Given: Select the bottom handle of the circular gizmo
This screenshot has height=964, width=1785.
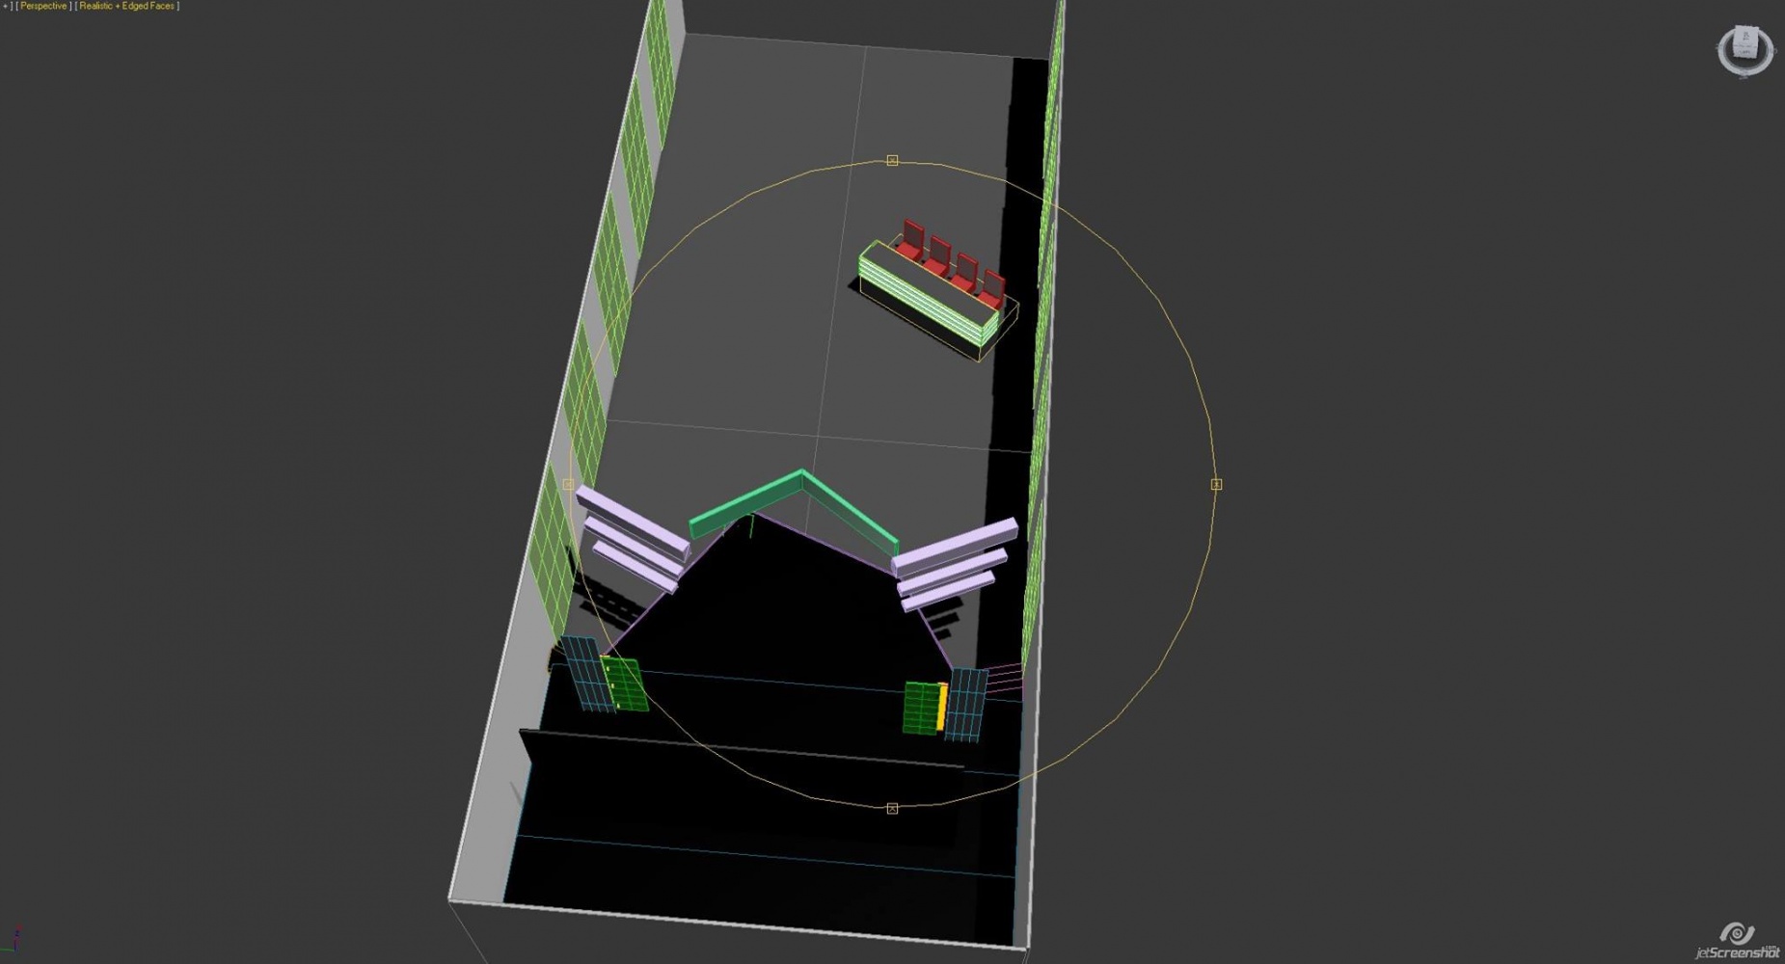Looking at the screenshot, I should (892, 808).
